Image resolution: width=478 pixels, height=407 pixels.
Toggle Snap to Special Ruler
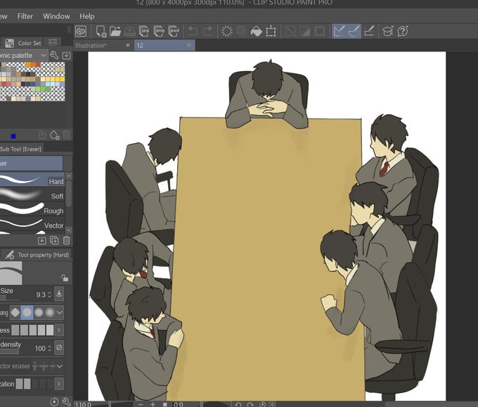point(354,31)
